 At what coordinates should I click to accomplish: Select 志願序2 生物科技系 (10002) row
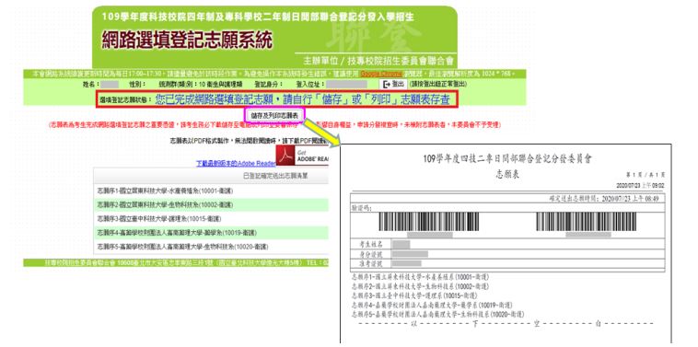click(x=211, y=204)
